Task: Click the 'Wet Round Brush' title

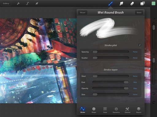Action: click(x=111, y=12)
